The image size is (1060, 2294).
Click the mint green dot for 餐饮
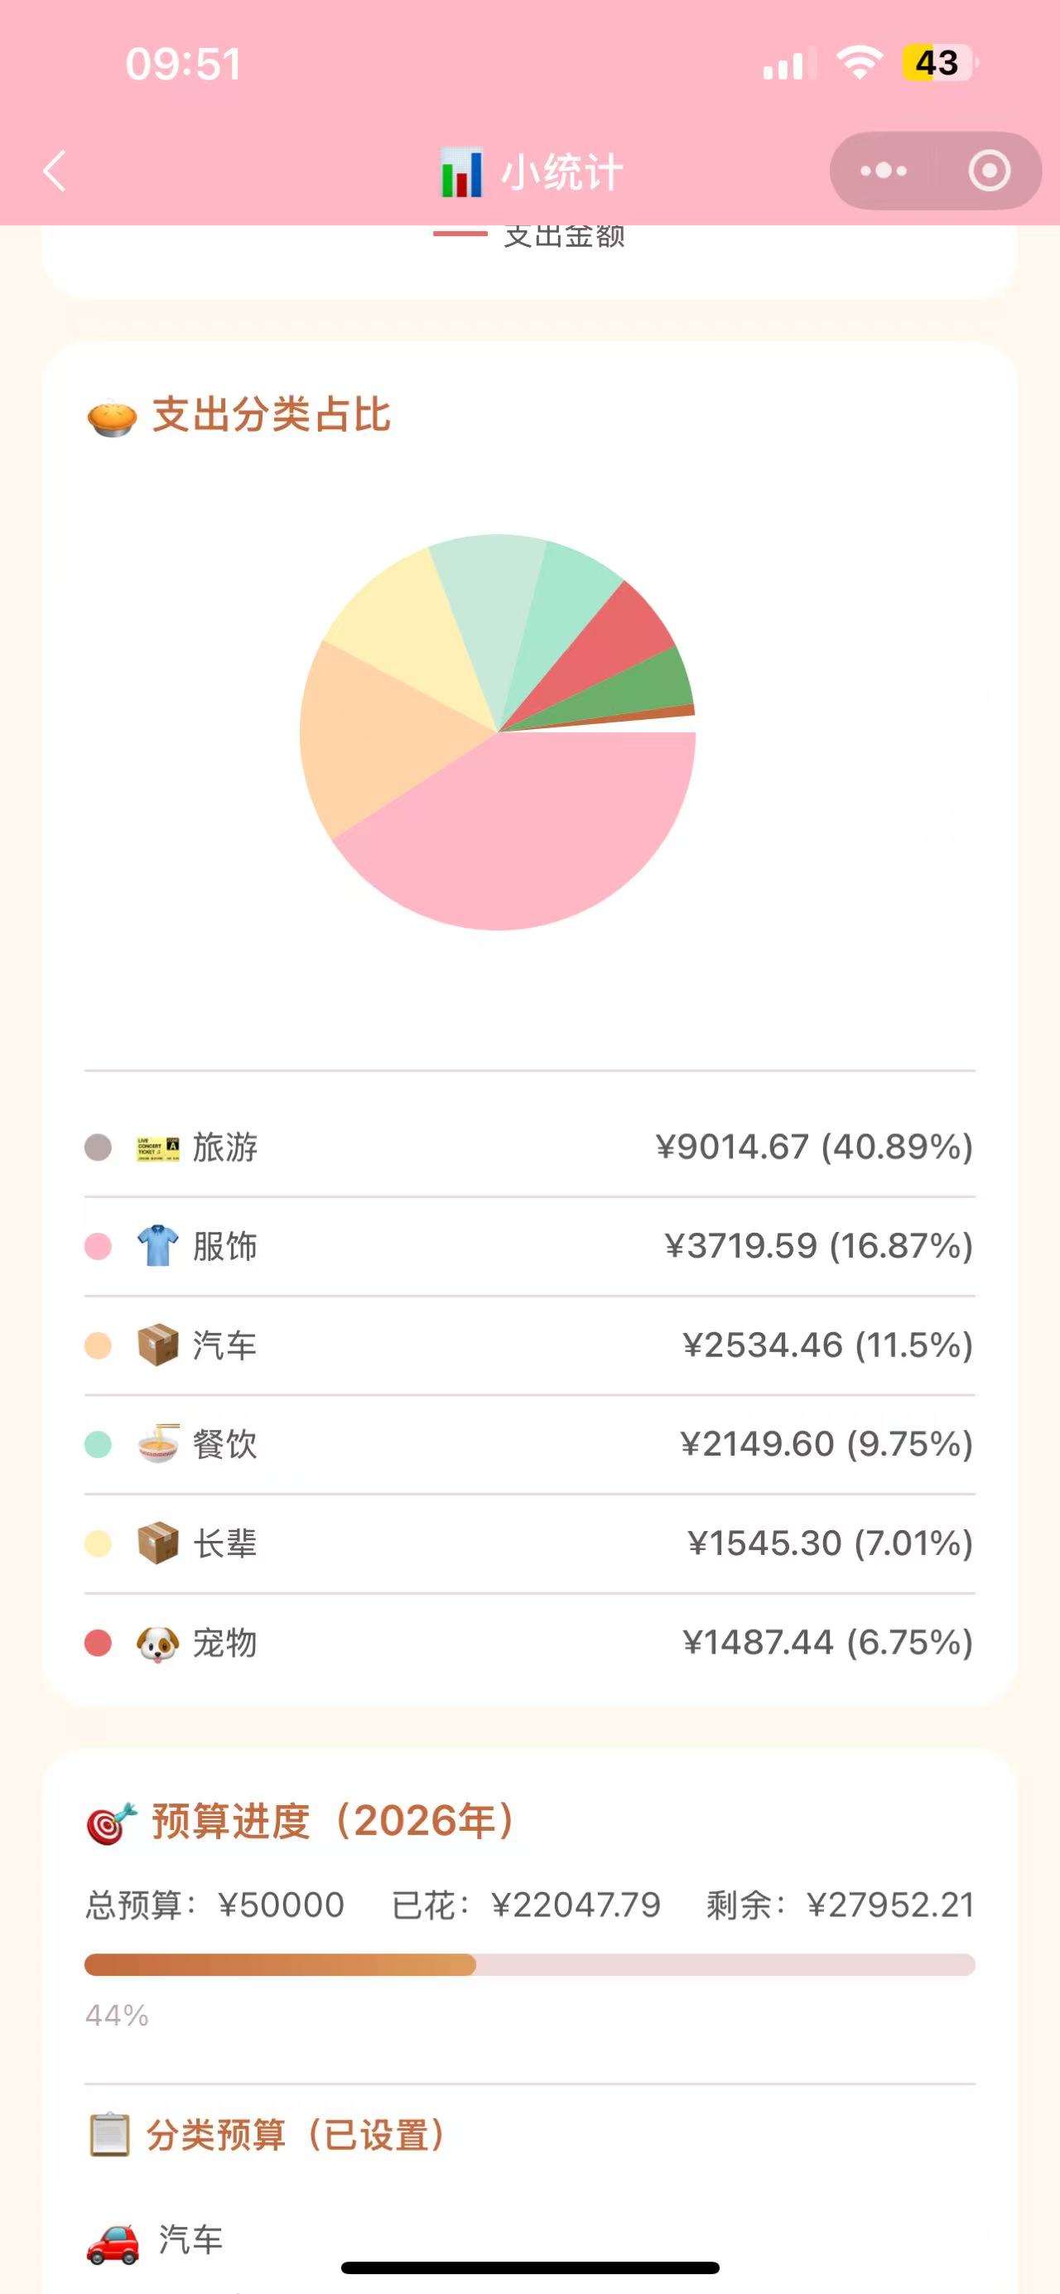pyautogui.click(x=98, y=1443)
